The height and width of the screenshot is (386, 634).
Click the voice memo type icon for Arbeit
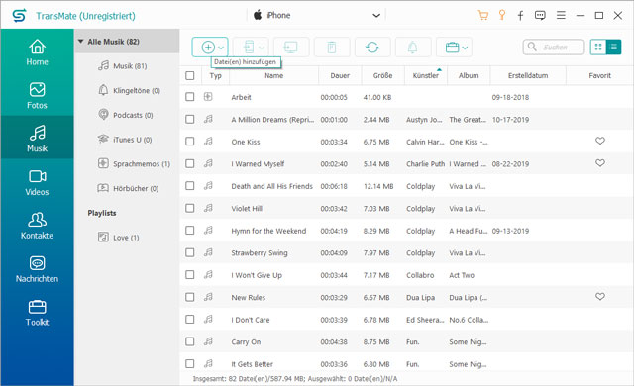(x=208, y=97)
